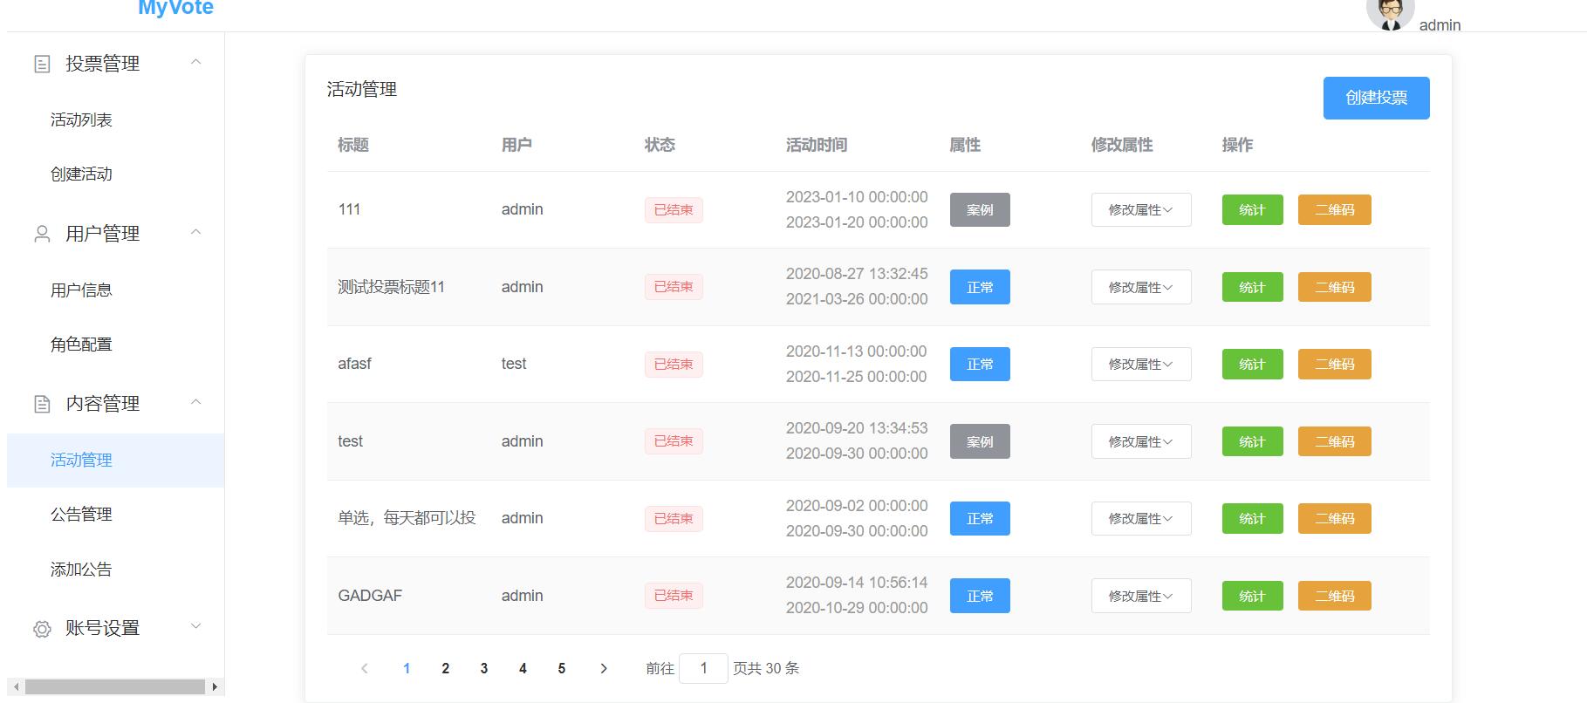1587x703 pixels.
Task: Go to next page arrow
Action: click(x=604, y=668)
